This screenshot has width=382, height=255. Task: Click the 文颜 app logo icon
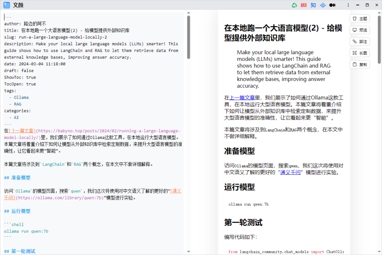(7, 5)
